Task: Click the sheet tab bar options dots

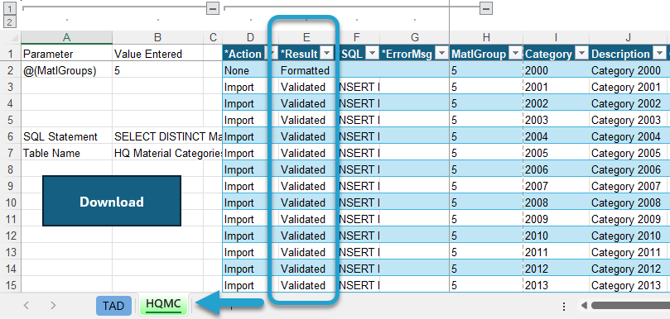Action: pos(564,306)
